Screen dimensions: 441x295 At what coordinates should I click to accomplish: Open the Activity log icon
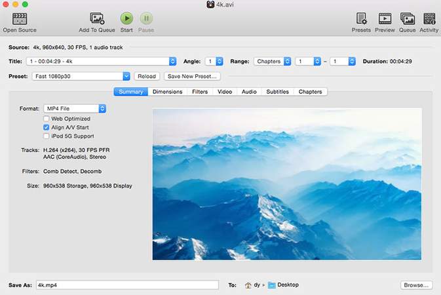click(x=429, y=18)
